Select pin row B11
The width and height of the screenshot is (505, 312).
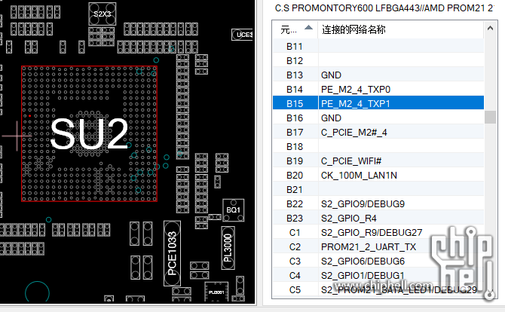378,47
